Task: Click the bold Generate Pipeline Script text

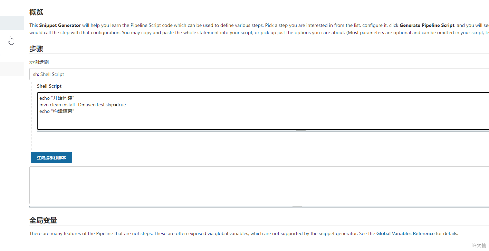Action: point(427,25)
